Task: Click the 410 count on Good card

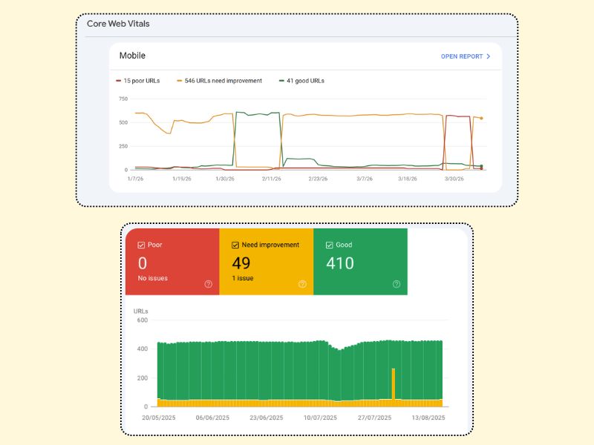Action: pyautogui.click(x=340, y=263)
